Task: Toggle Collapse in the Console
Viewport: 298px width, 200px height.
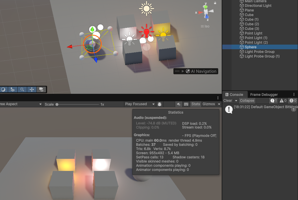Action: [247, 100]
